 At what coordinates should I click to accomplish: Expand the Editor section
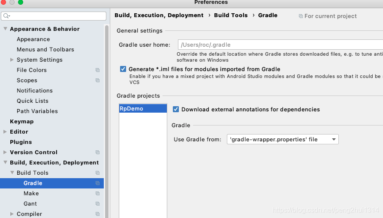(5, 131)
